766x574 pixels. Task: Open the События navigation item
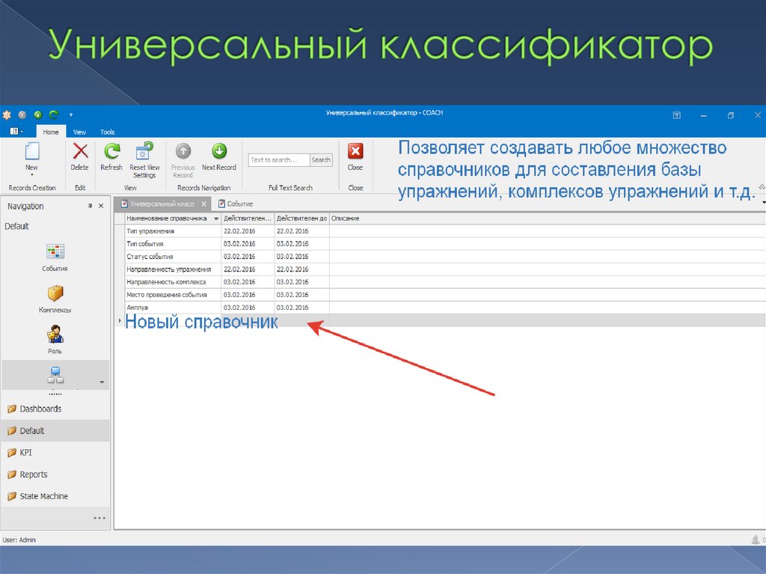(x=55, y=257)
